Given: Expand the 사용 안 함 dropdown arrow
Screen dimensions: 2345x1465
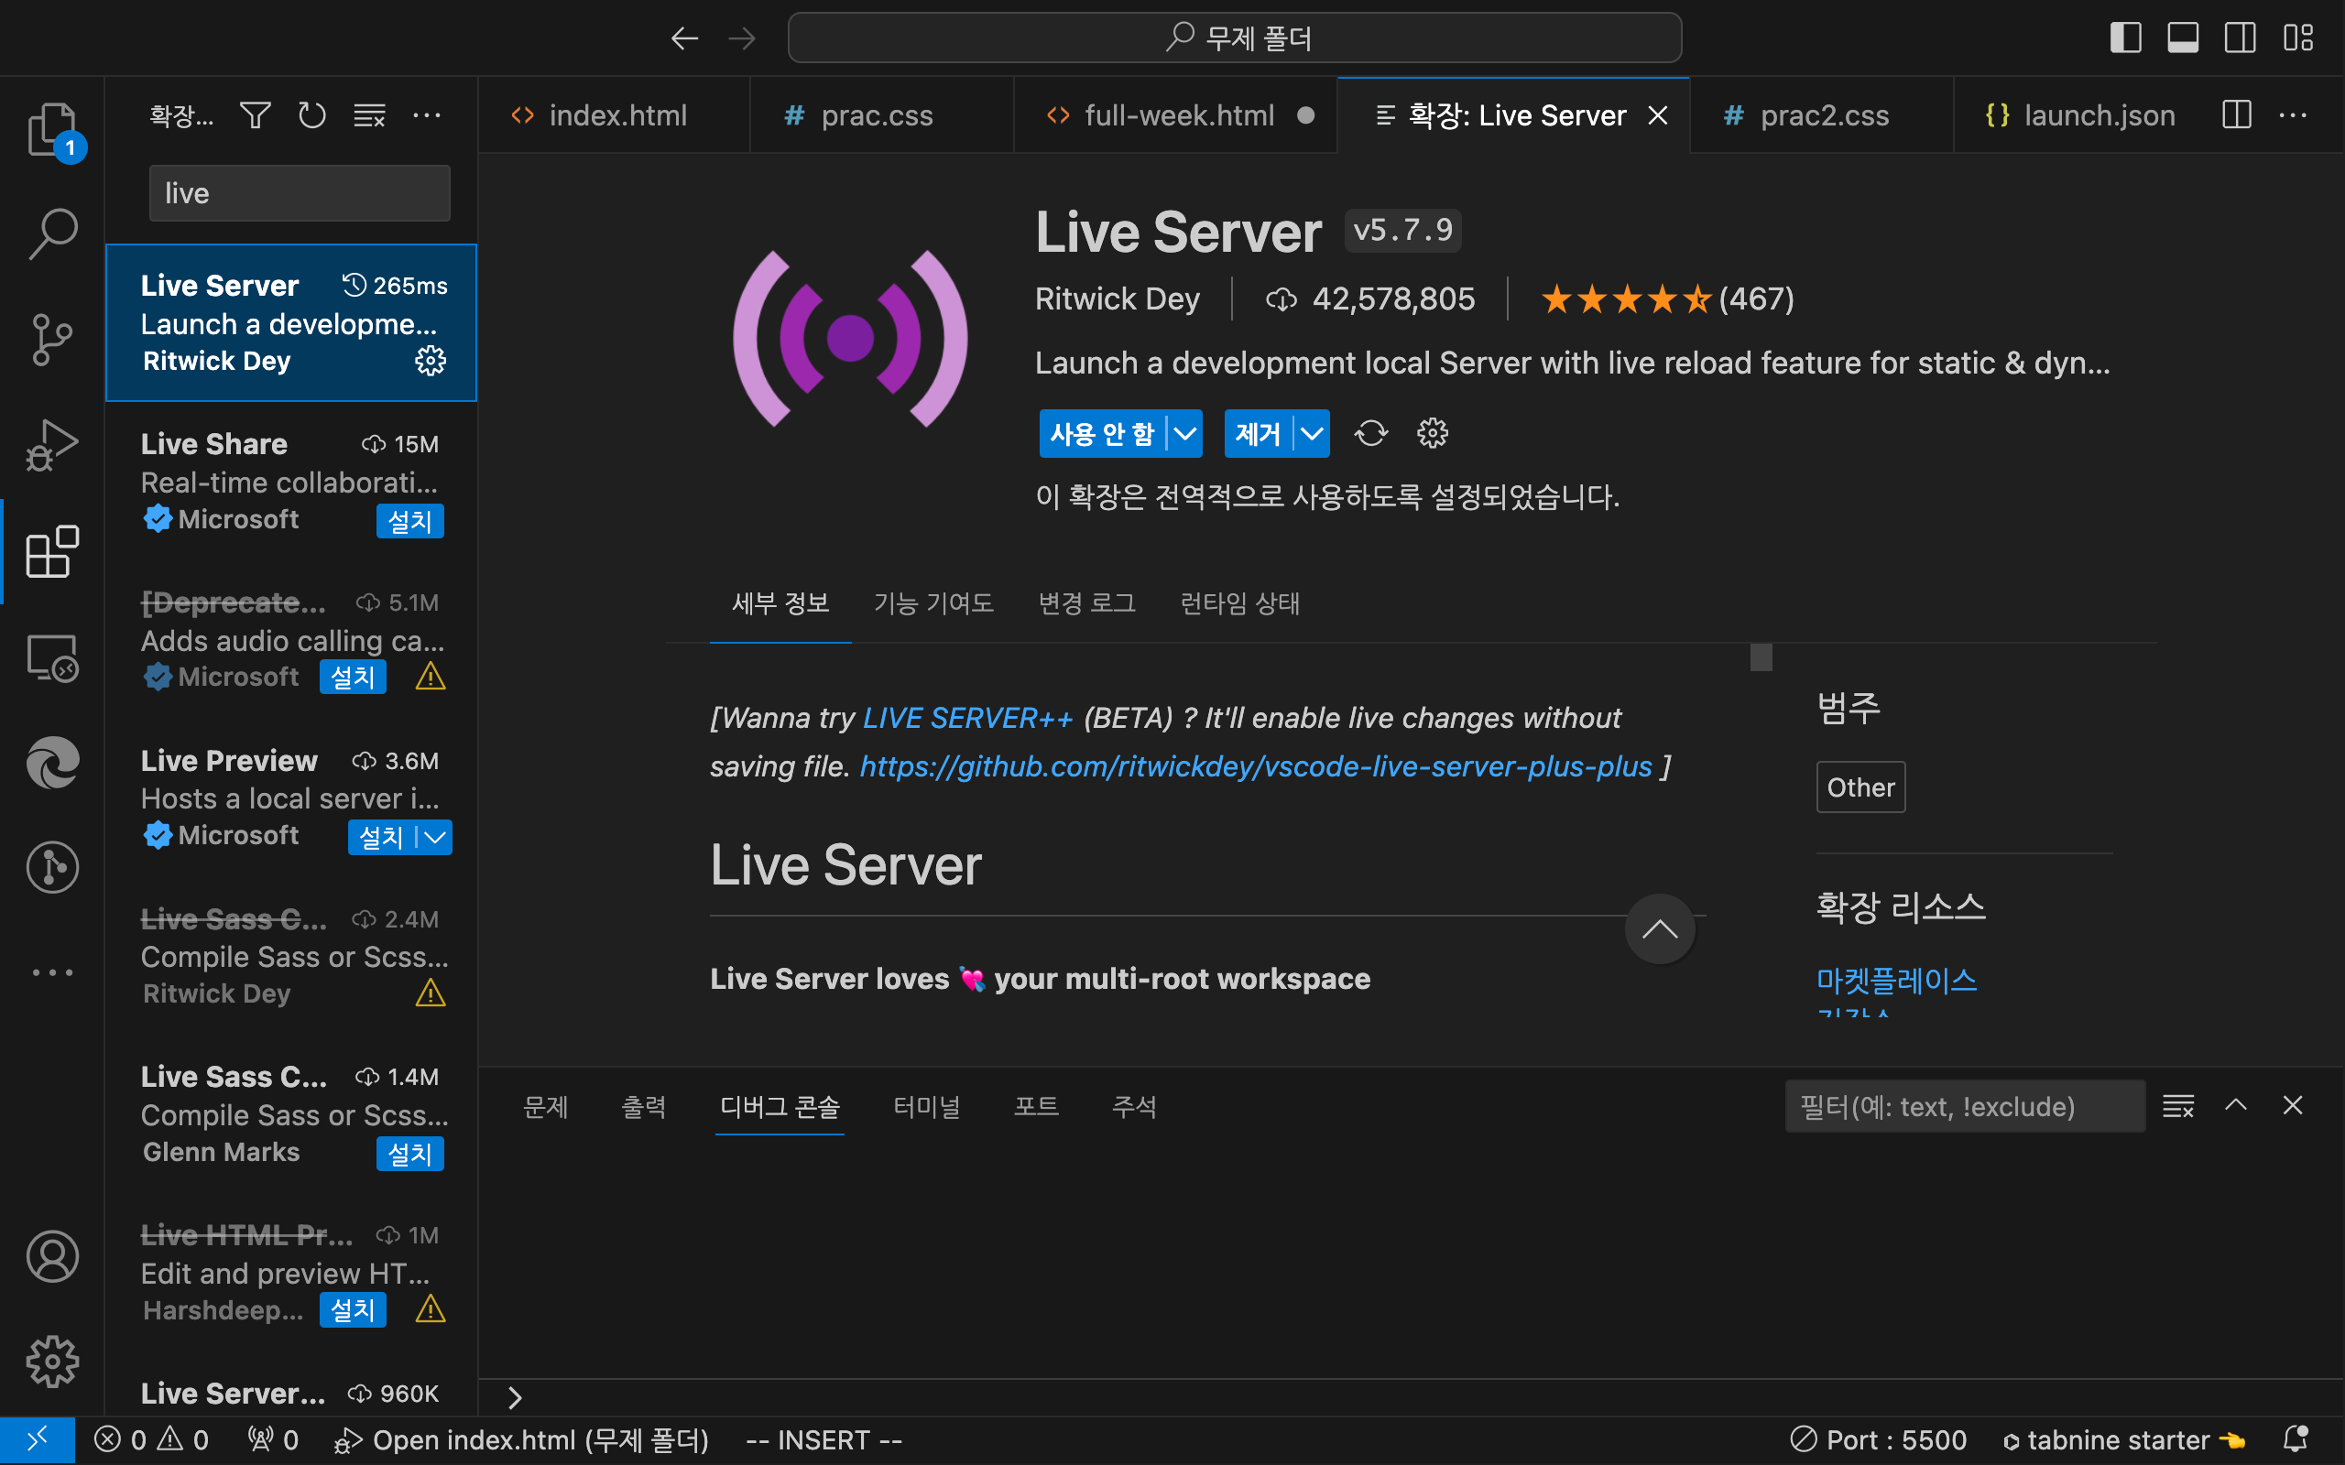Looking at the screenshot, I should [1185, 434].
